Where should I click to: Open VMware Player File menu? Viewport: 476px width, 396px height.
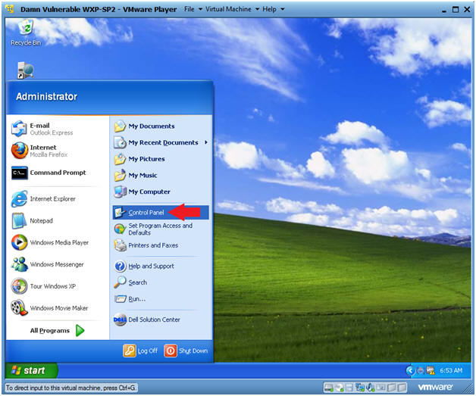point(193,9)
